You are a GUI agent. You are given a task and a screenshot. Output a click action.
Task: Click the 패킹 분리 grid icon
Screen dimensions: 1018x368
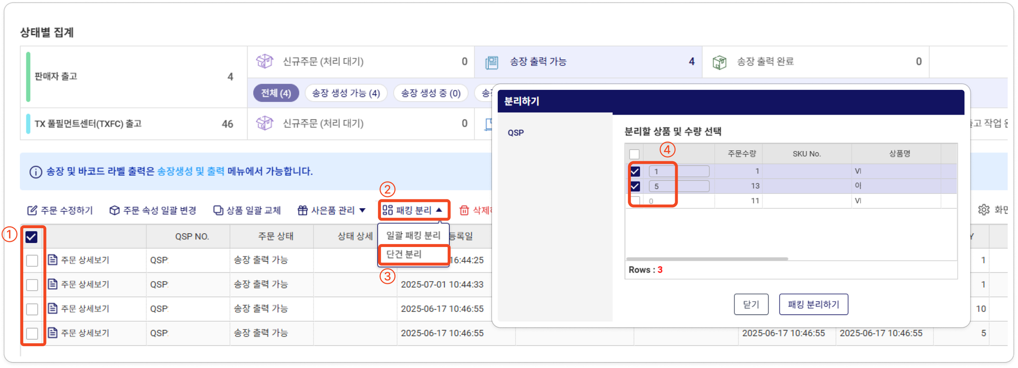tap(388, 210)
